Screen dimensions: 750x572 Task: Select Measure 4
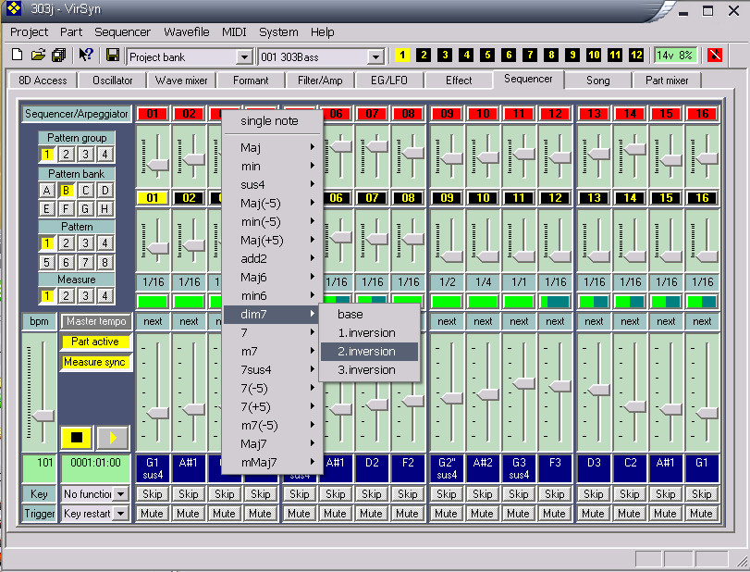coord(105,296)
